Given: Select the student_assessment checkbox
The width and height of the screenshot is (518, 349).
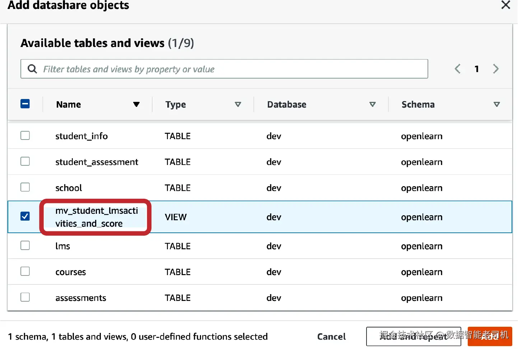Looking at the screenshot, I should (x=25, y=161).
